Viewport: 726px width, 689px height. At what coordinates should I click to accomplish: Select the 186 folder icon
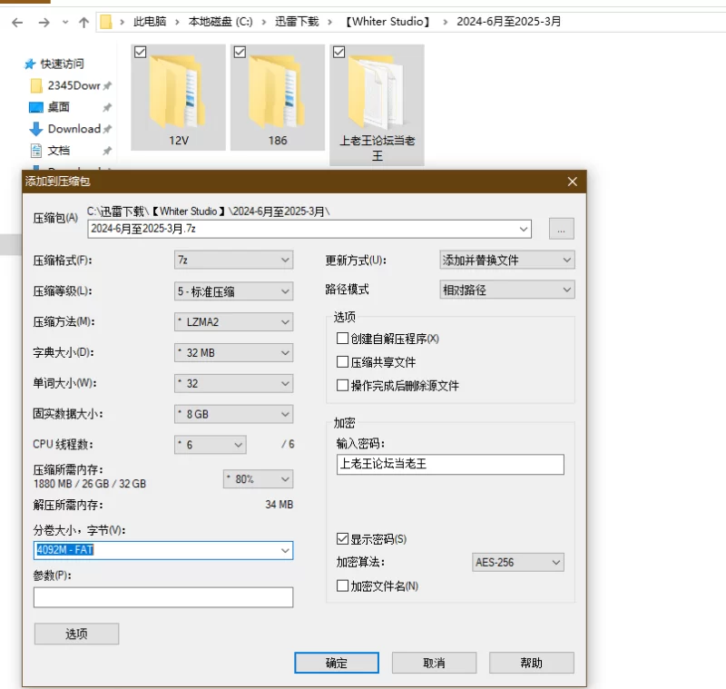pos(277,91)
